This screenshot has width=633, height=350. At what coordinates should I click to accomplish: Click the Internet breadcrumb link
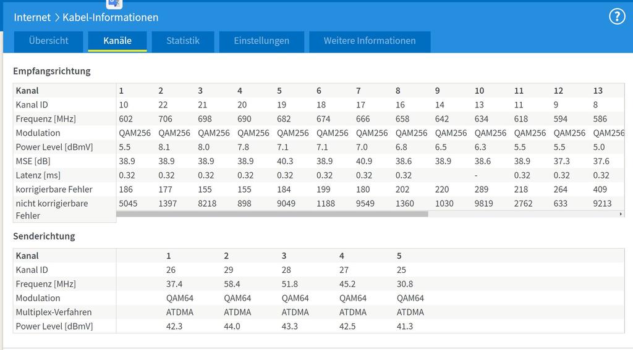coord(32,17)
